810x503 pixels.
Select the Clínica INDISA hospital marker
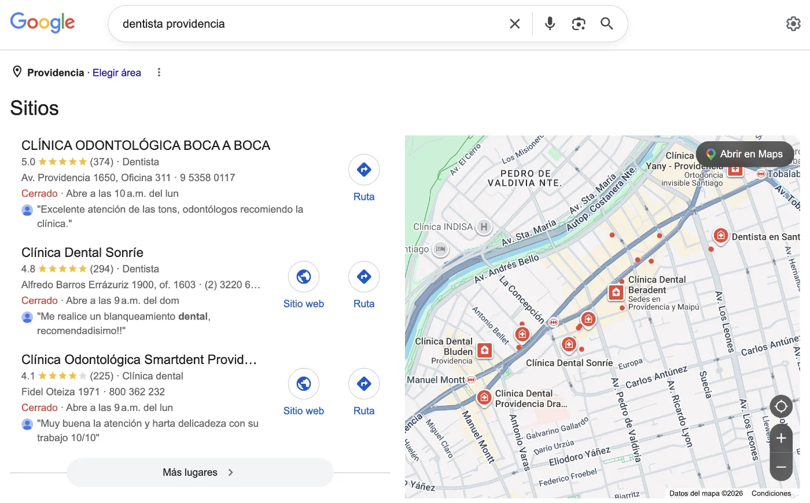[484, 227]
